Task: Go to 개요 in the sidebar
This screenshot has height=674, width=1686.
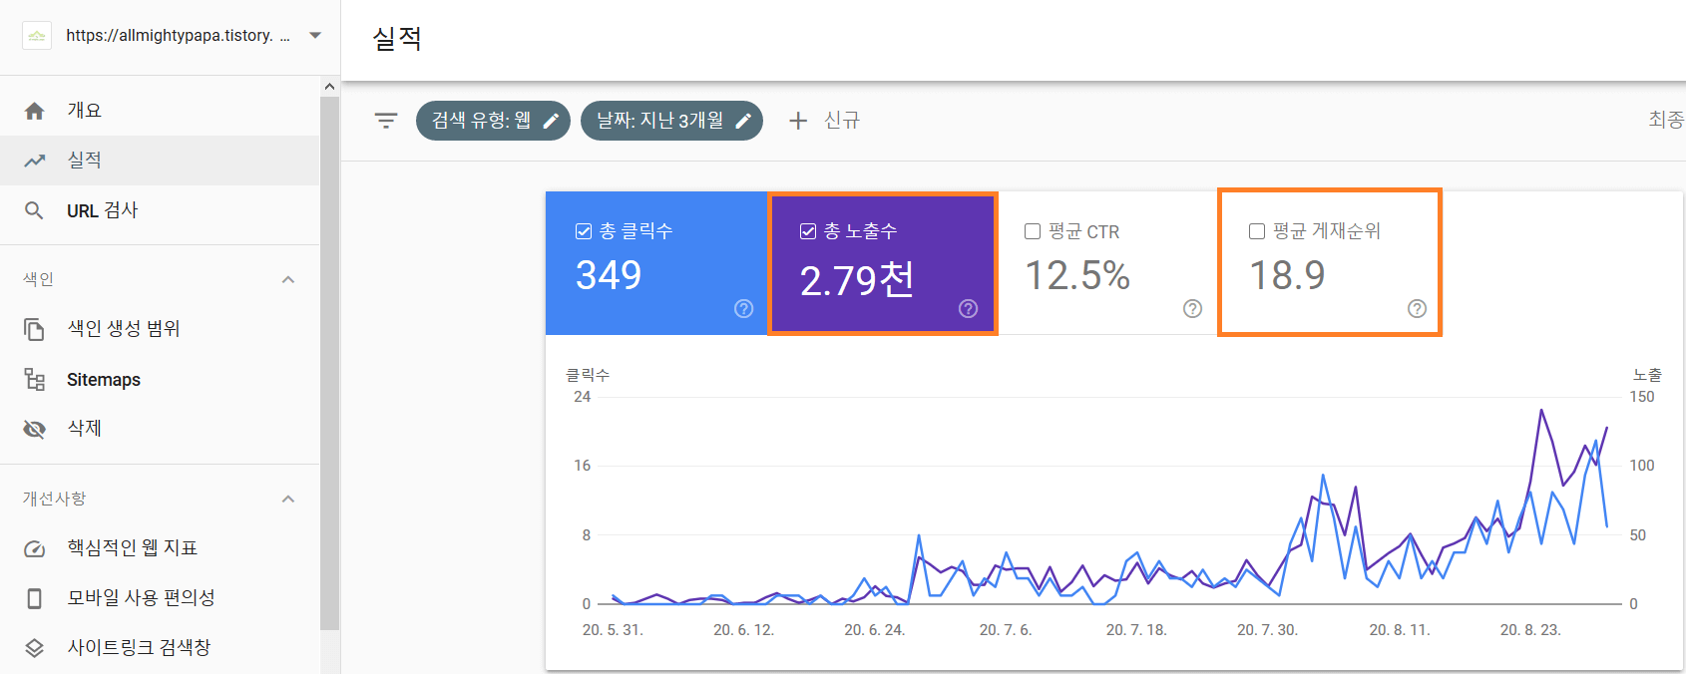Action: point(160,111)
